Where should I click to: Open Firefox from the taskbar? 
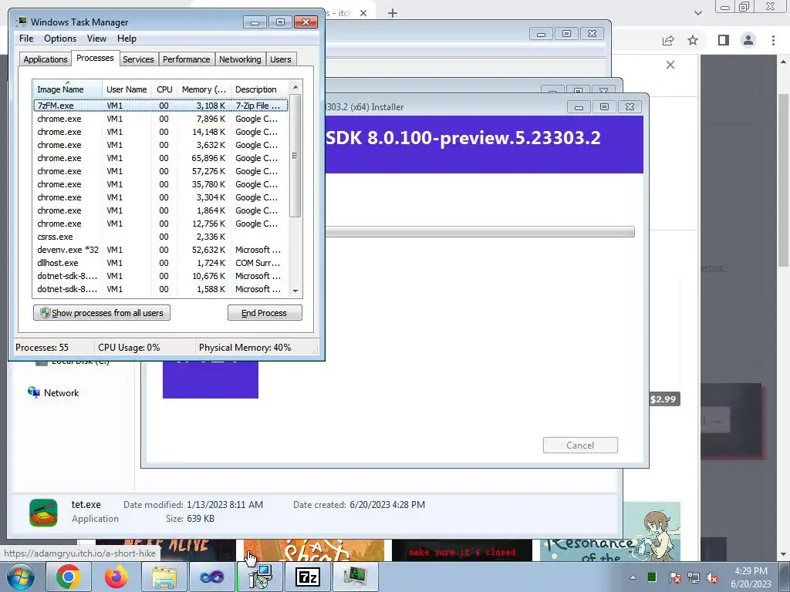[x=116, y=577]
